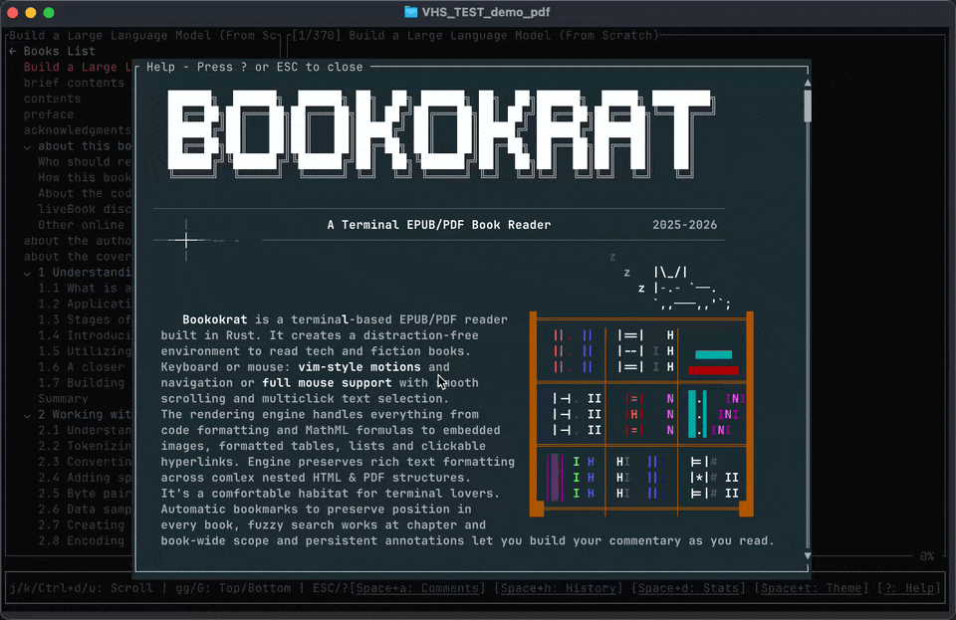This screenshot has width=956, height=620.
Task: Click the '[1/370]' page indicator header
Action: pos(316,35)
